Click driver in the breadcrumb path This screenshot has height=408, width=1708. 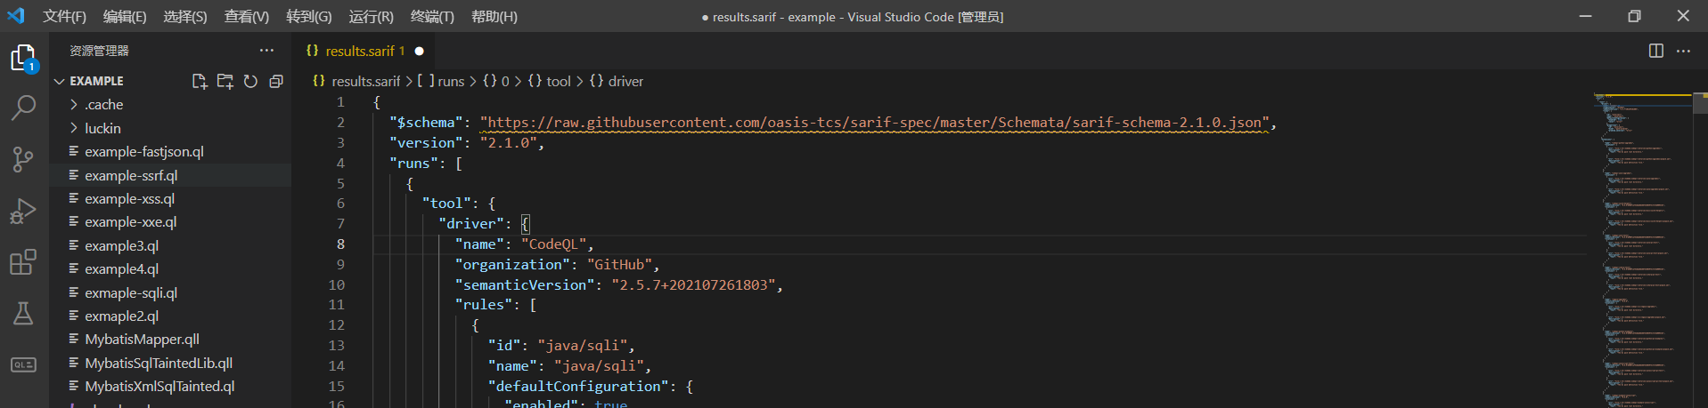tap(625, 81)
